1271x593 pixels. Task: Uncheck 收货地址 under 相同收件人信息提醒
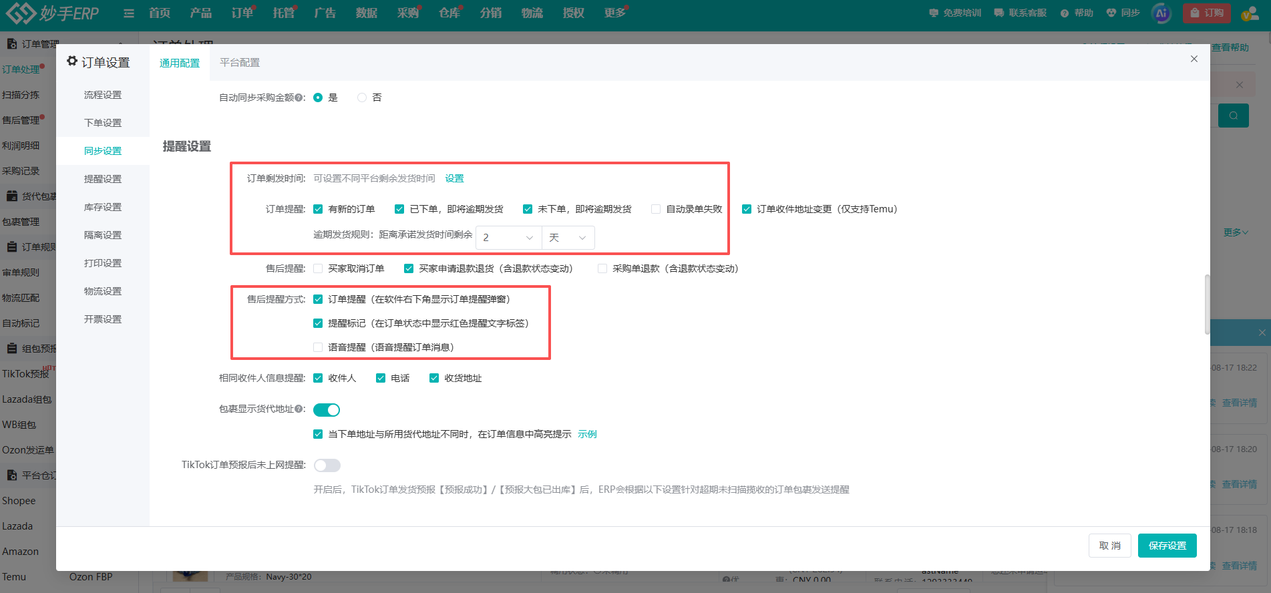point(434,378)
